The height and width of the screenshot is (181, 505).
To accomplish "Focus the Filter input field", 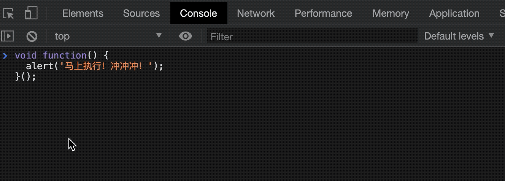I will click(x=312, y=37).
